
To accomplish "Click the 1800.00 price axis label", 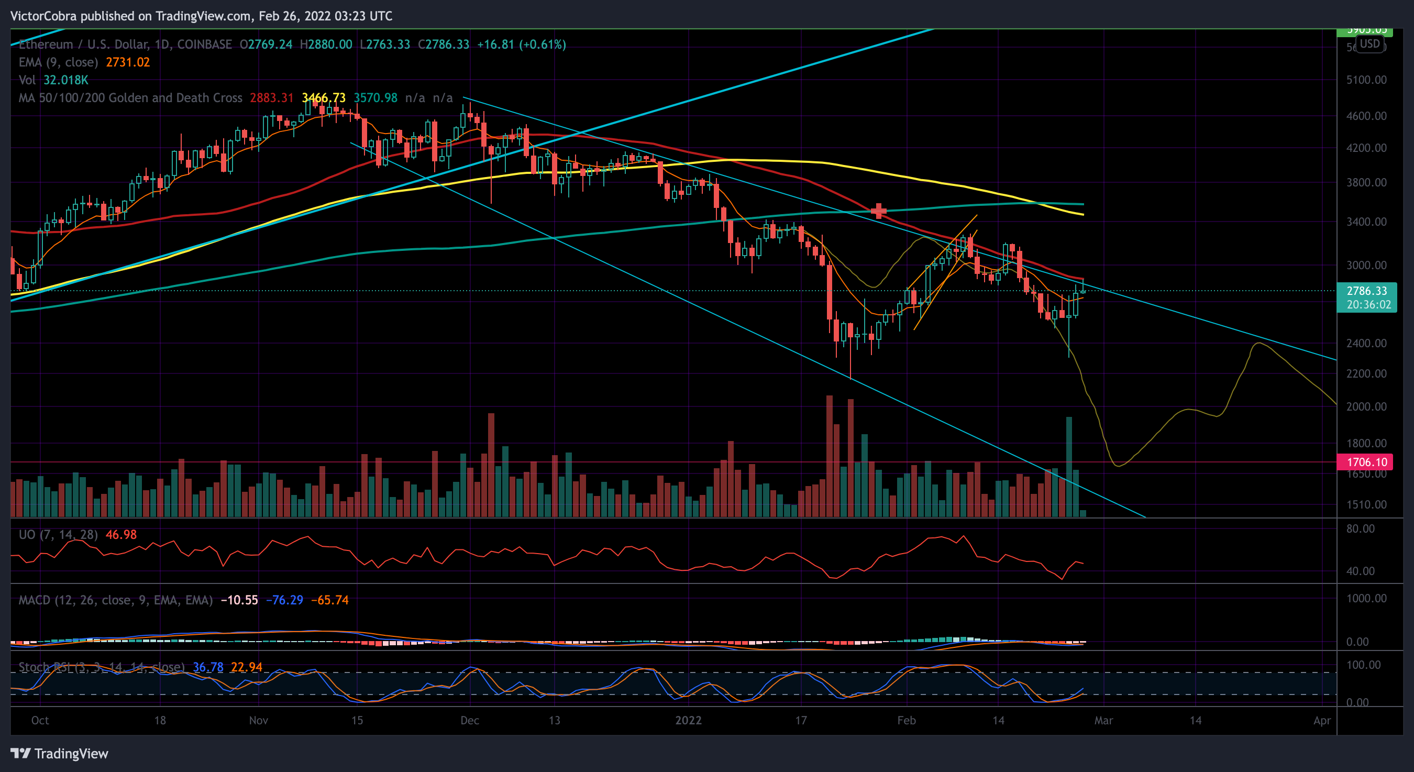I will (x=1366, y=443).
